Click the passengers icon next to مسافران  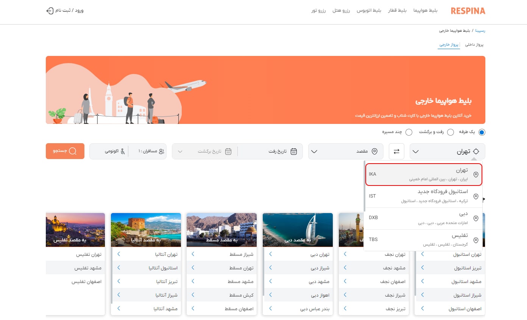(x=161, y=151)
